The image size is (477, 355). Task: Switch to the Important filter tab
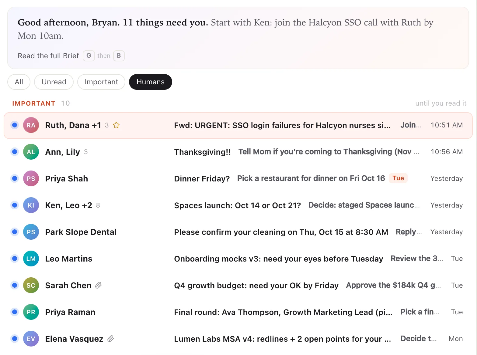(x=101, y=82)
